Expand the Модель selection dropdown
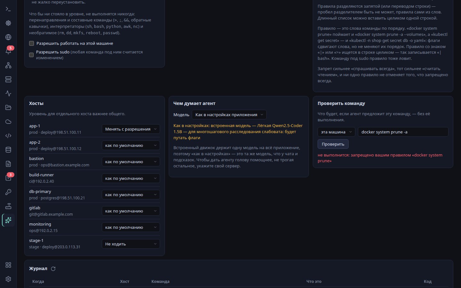This screenshot has width=461, height=288. pyautogui.click(x=229, y=115)
